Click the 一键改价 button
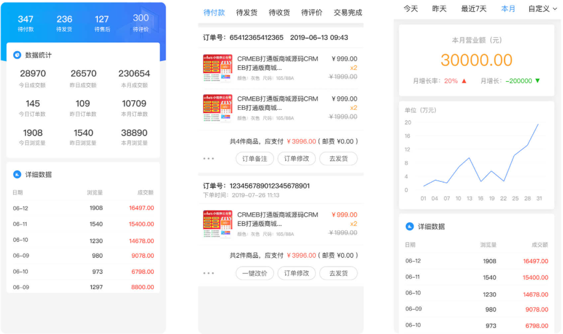 click(x=254, y=273)
